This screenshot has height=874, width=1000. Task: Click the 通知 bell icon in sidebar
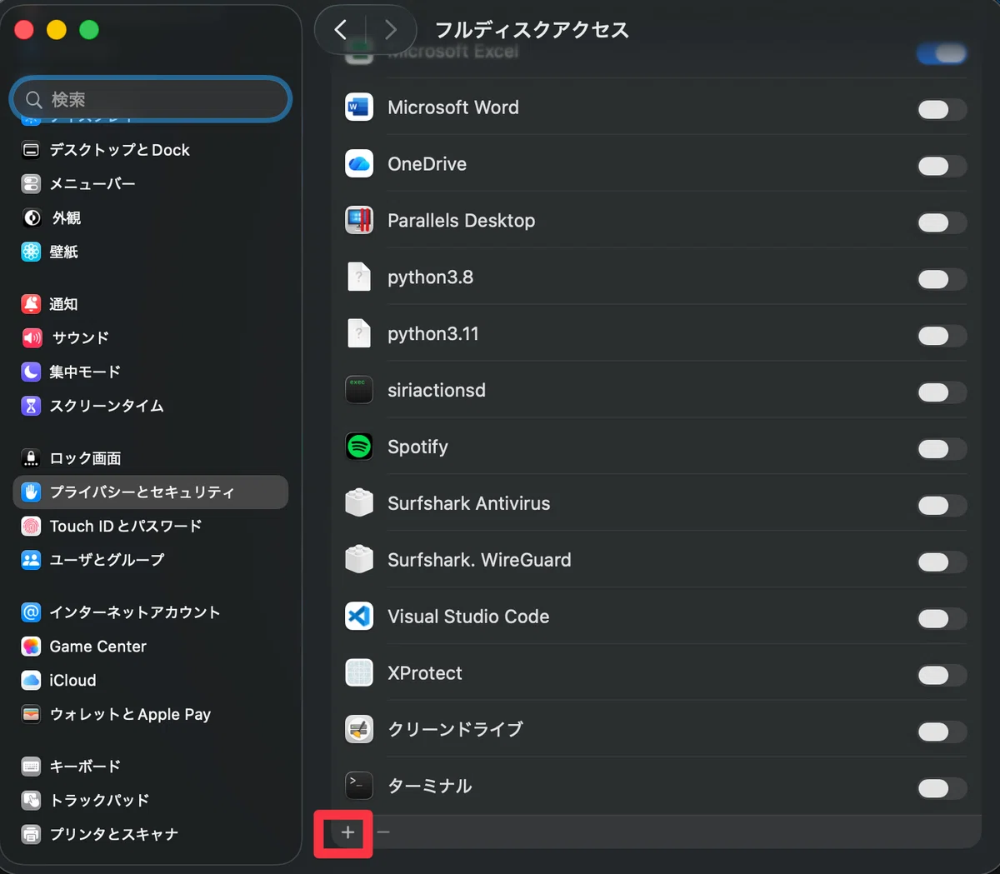[x=31, y=304]
